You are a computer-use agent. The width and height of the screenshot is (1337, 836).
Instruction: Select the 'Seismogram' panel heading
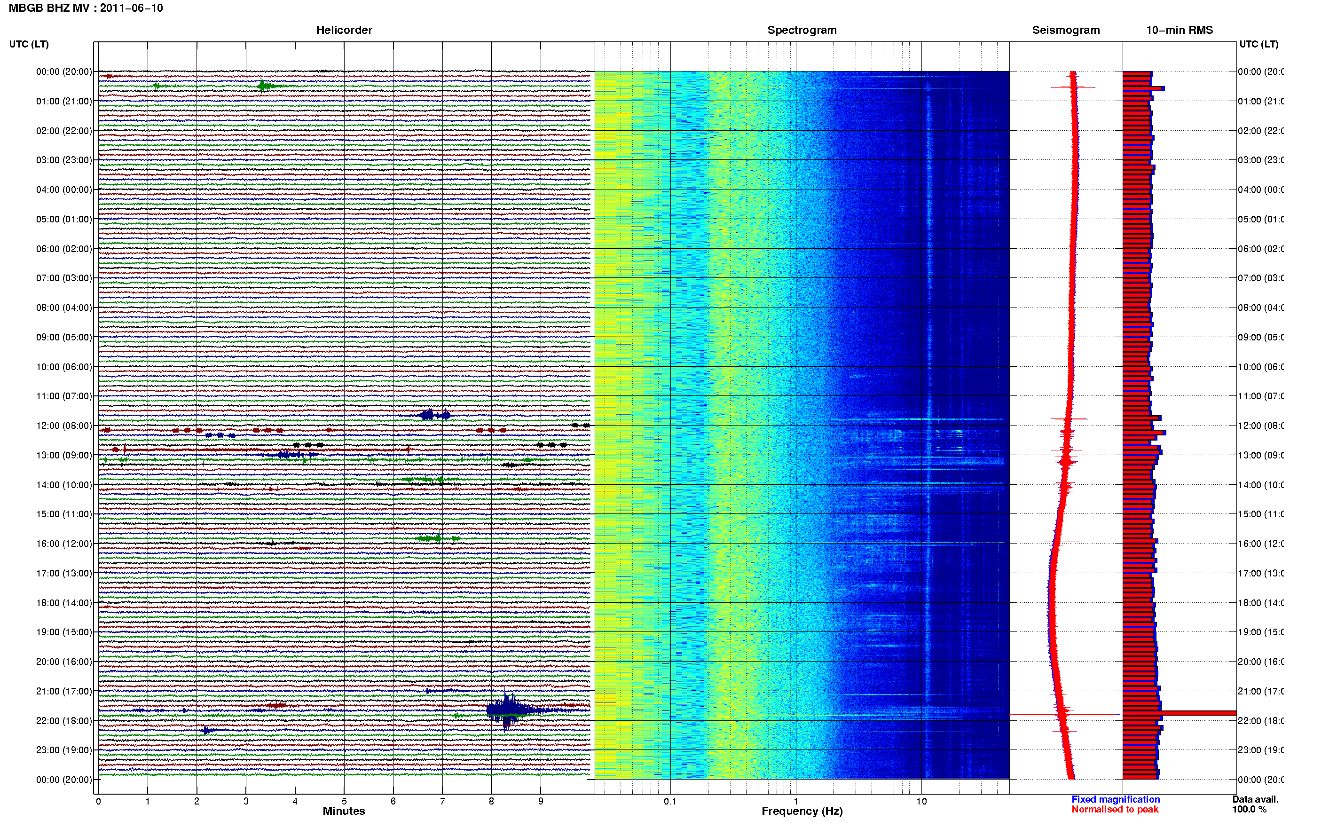(x=1066, y=30)
